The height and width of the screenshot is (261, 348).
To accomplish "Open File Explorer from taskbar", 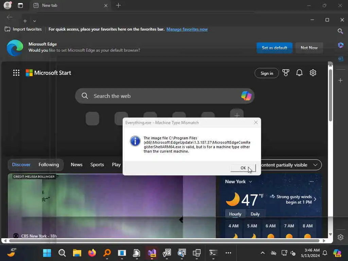I will pyautogui.click(x=77, y=253).
